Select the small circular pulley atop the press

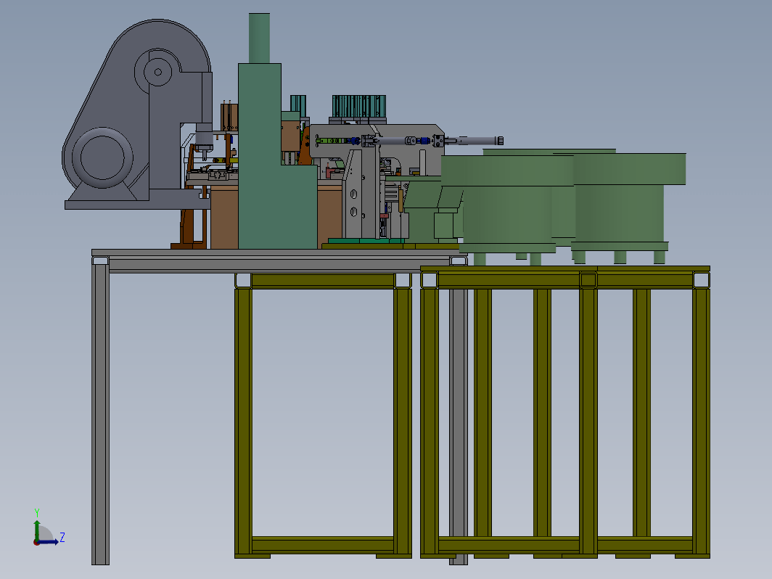click(x=158, y=72)
